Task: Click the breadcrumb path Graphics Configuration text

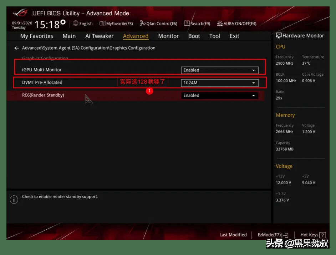Action: (132, 48)
